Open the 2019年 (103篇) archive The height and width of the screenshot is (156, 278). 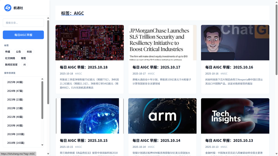pyautogui.click(x=16, y=134)
